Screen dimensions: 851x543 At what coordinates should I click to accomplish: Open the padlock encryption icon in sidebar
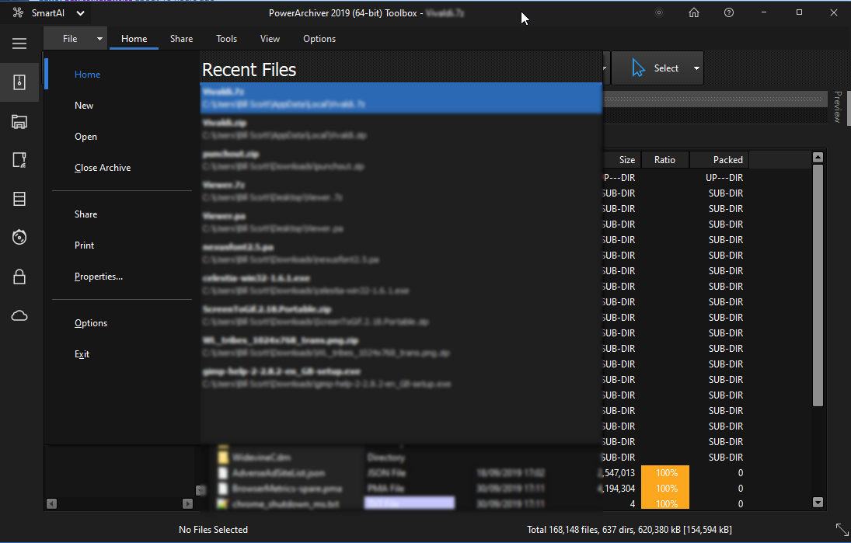pos(19,276)
